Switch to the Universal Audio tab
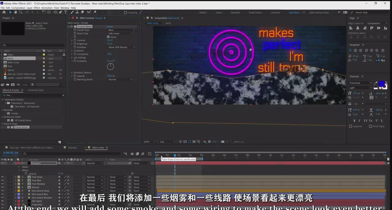Viewport: 392px width, 210px height. (x=36, y=90)
